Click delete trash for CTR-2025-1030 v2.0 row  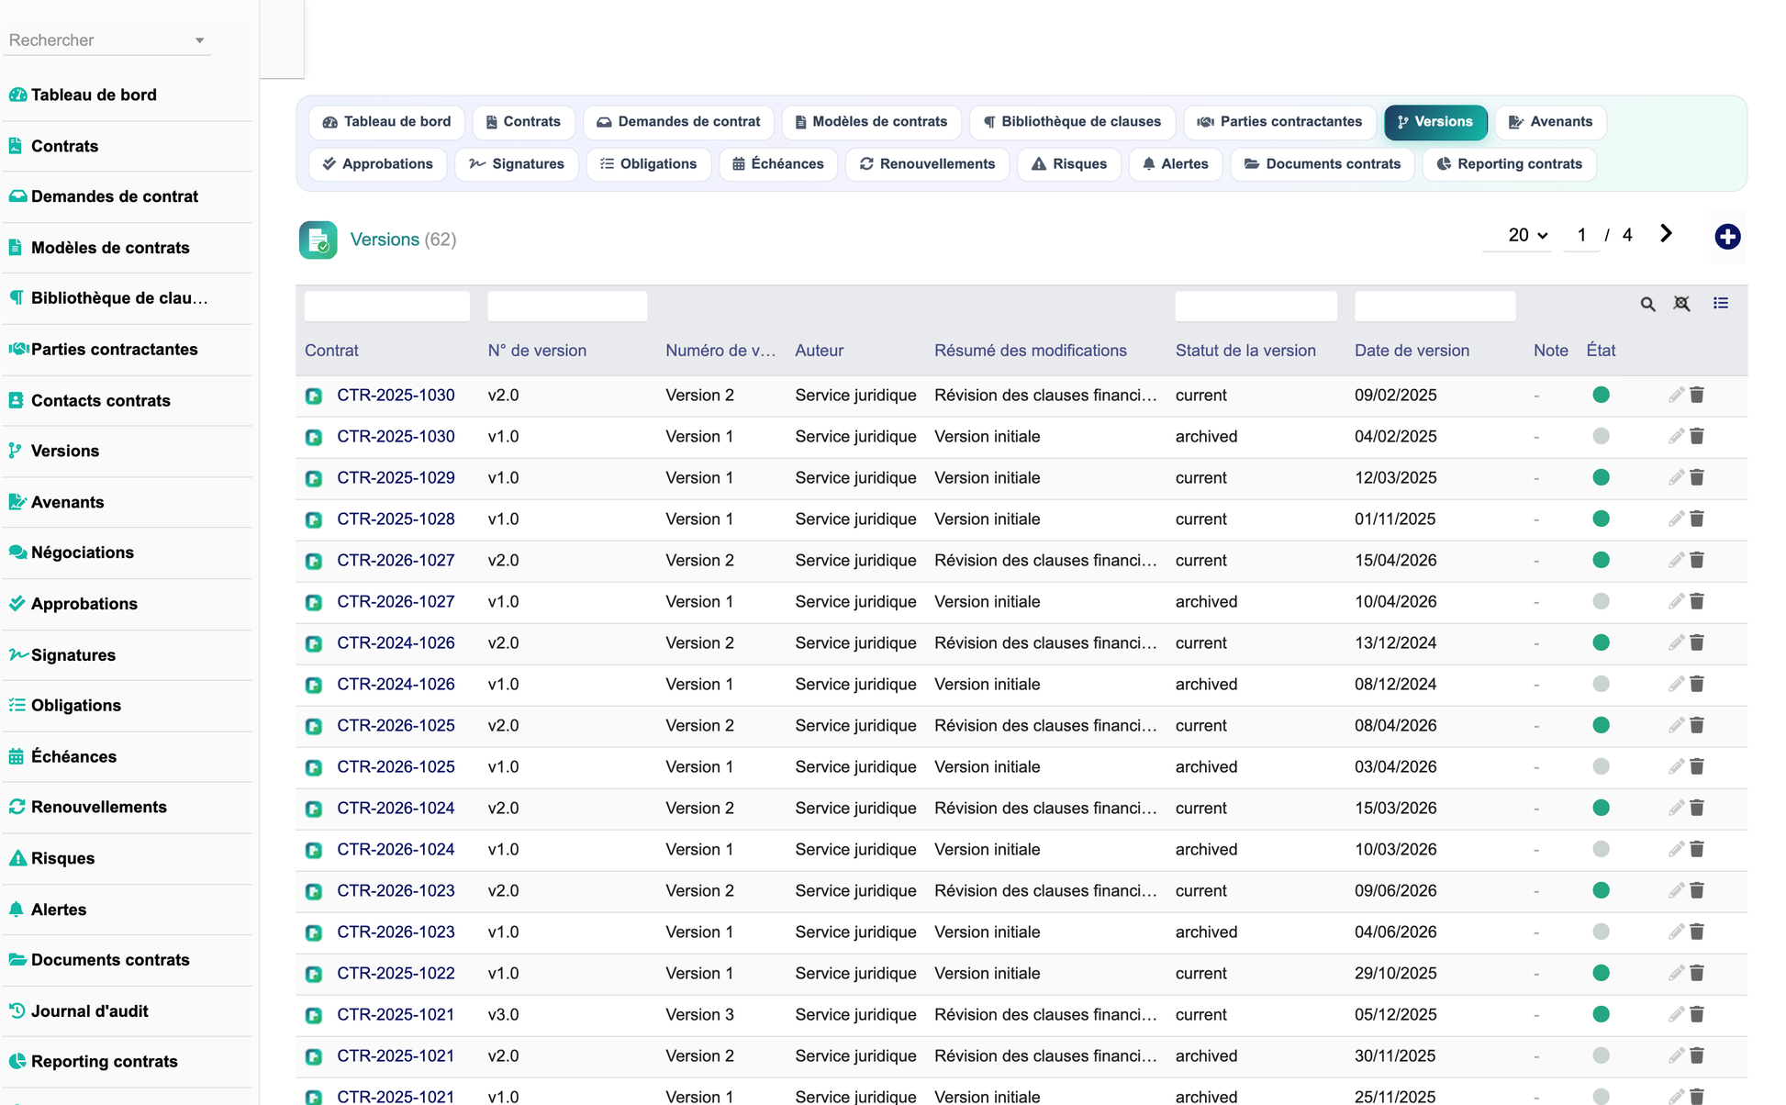coord(1697,395)
